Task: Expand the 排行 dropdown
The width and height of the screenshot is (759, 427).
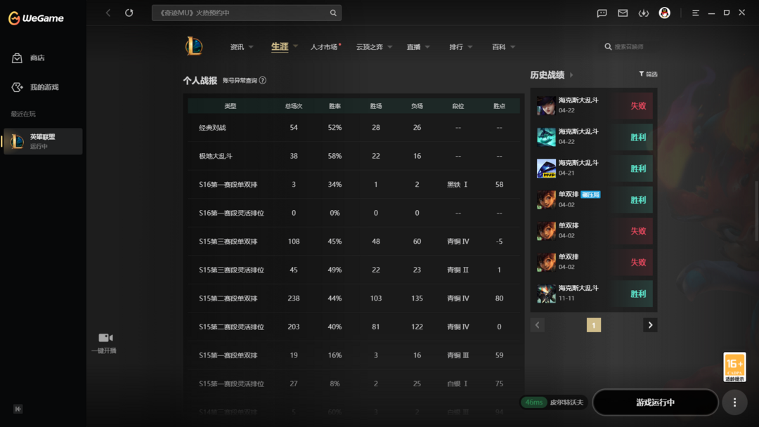Action: 470,47
